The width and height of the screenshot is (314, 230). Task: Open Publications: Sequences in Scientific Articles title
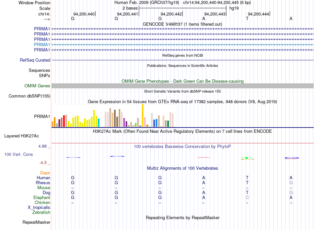pos(182,66)
